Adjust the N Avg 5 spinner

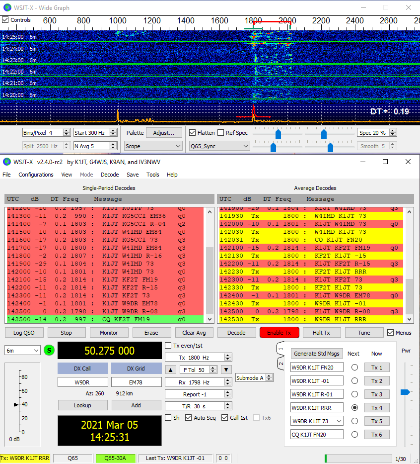coord(113,146)
